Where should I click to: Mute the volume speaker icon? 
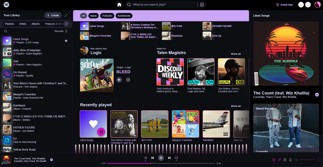pos(296,160)
